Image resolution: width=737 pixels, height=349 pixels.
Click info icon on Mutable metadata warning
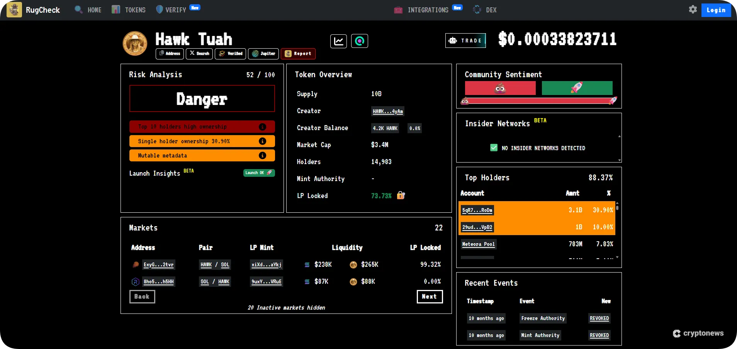tap(262, 156)
